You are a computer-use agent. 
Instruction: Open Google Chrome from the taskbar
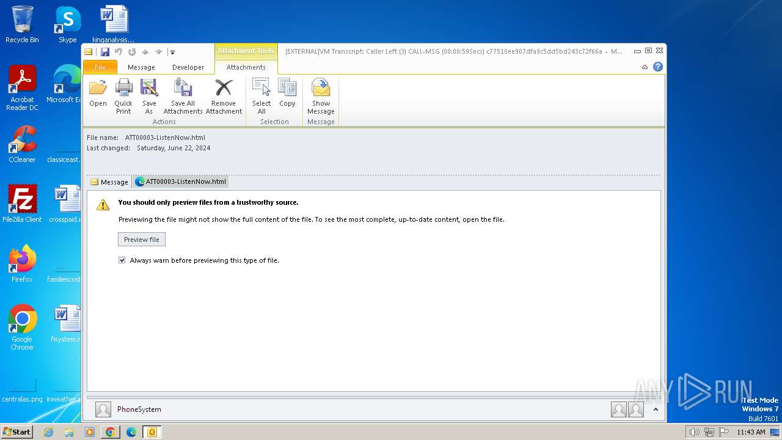click(x=111, y=432)
